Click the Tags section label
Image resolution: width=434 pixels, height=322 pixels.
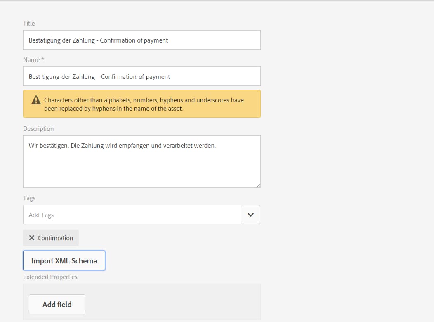click(29, 198)
